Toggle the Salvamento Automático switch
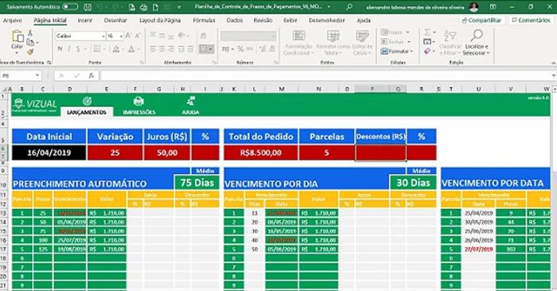The image size is (557, 291). click(x=70, y=6)
